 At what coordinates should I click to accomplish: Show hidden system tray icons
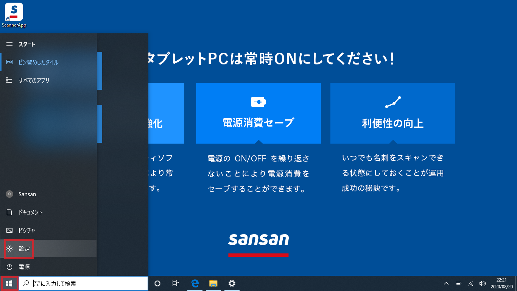pyautogui.click(x=446, y=283)
